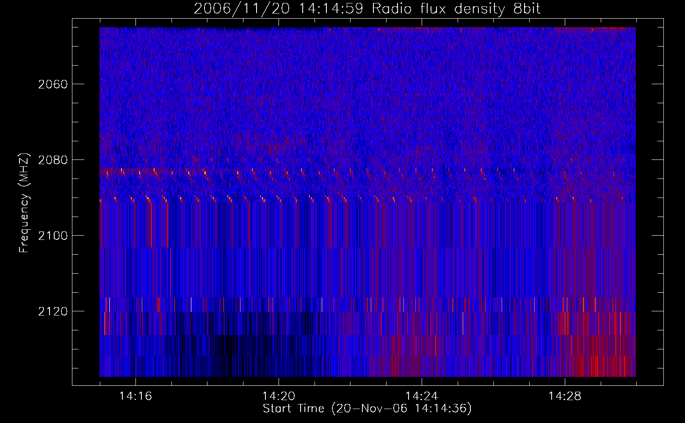Screen dimensions: 685x423
Task: Click the 2100 frequency tick label
Action: 53,236
